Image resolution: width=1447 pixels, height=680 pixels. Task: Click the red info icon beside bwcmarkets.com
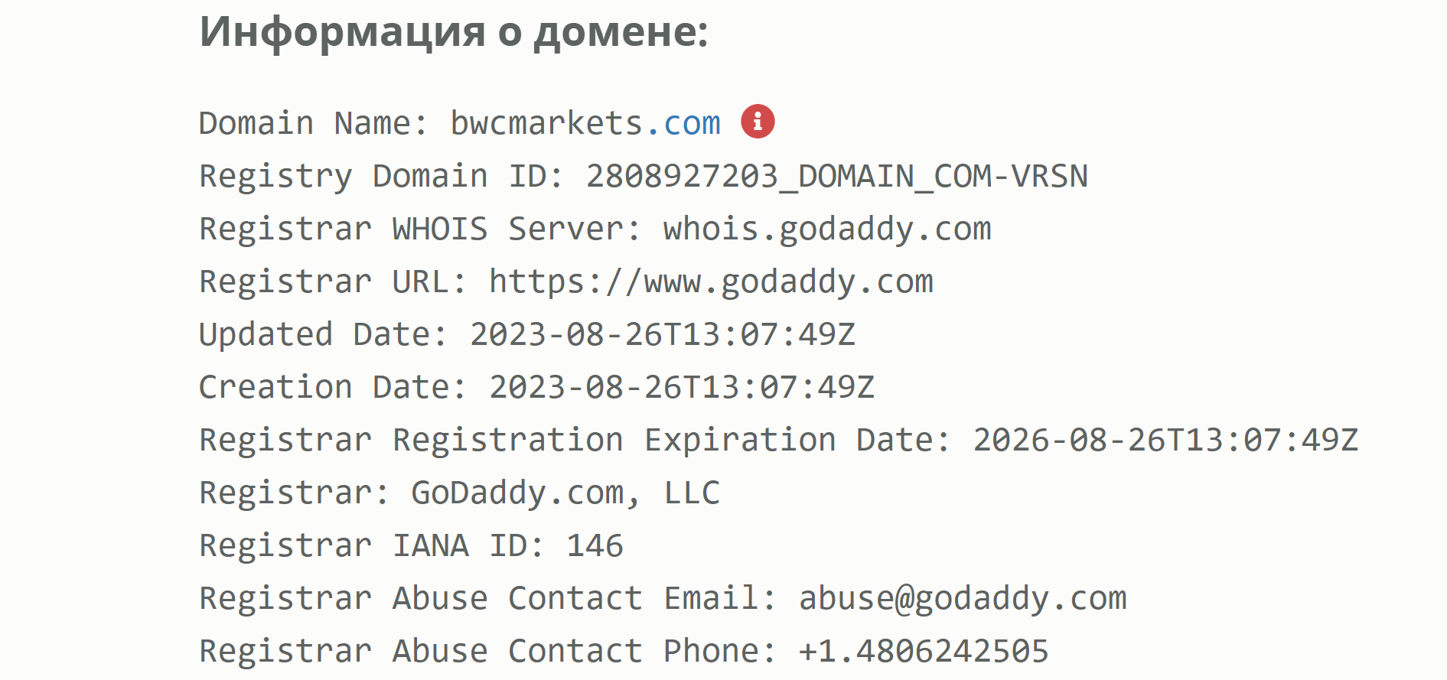pos(758,122)
